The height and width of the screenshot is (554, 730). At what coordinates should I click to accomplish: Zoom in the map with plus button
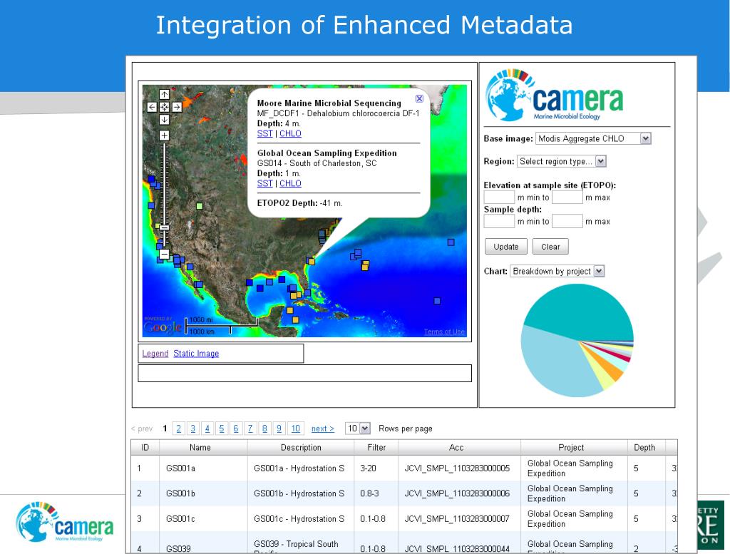point(164,135)
